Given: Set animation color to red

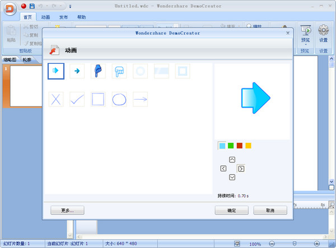Looking at the screenshot, I should tap(240, 146).
